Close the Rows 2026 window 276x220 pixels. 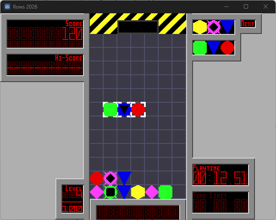pos(266,7)
